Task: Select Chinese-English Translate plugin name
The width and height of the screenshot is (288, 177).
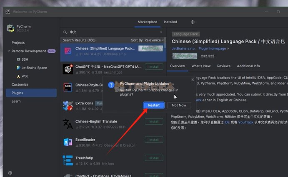Action: tap(96, 122)
